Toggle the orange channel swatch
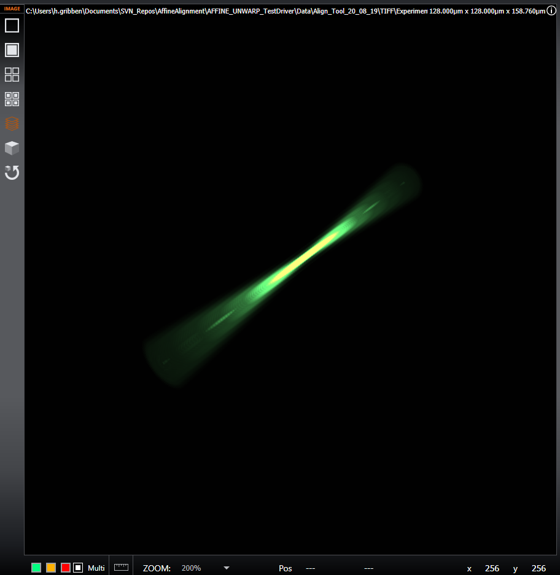560x575 pixels. (51, 568)
